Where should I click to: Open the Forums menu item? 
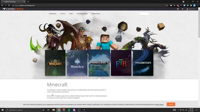[x=62, y=14]
